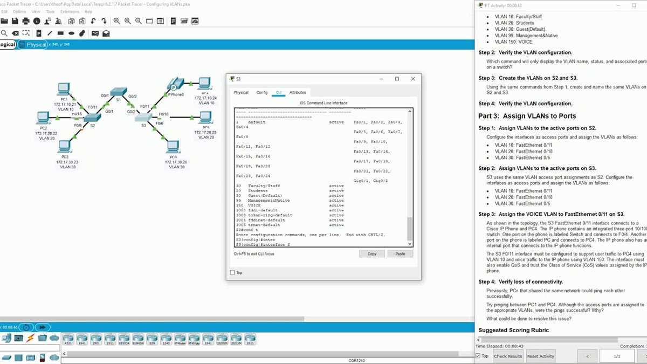
Task: Select the 4321 router device
Action: [x=68, y=339]
